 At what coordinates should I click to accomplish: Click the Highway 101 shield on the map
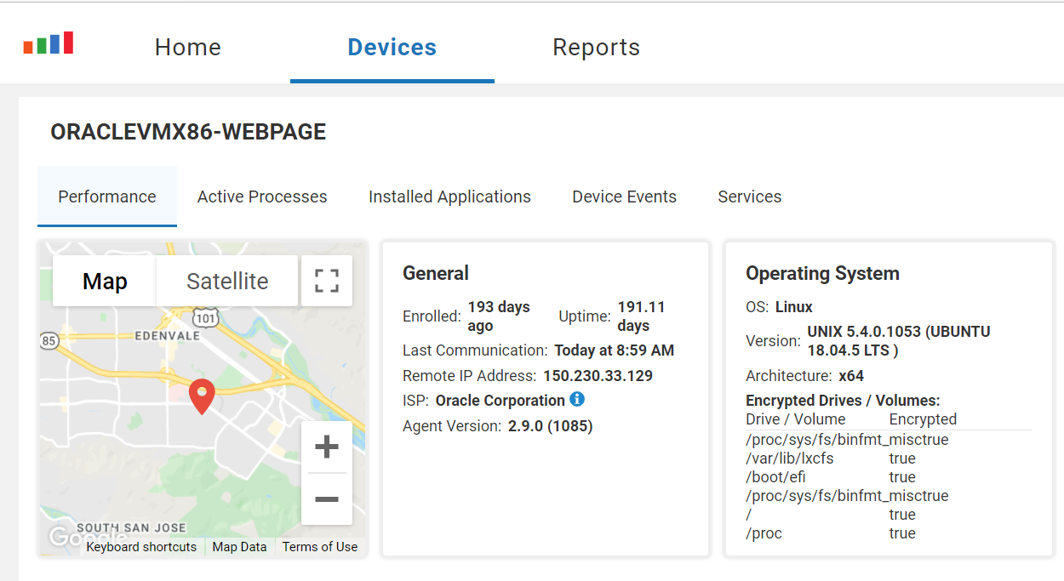207,317
